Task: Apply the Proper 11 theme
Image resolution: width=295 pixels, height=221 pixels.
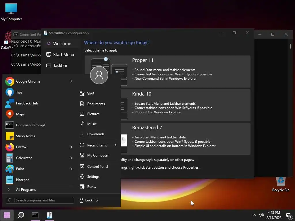Action: point(167,71)
